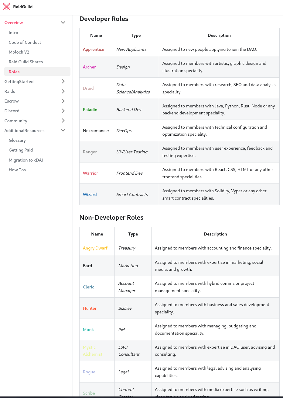Collapse the AdditionalResources section chevron
This screenshot has height=398, width=283.
(63, 130)
